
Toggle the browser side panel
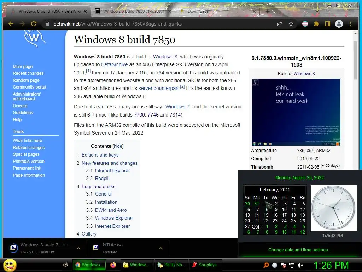coord(327,24)
